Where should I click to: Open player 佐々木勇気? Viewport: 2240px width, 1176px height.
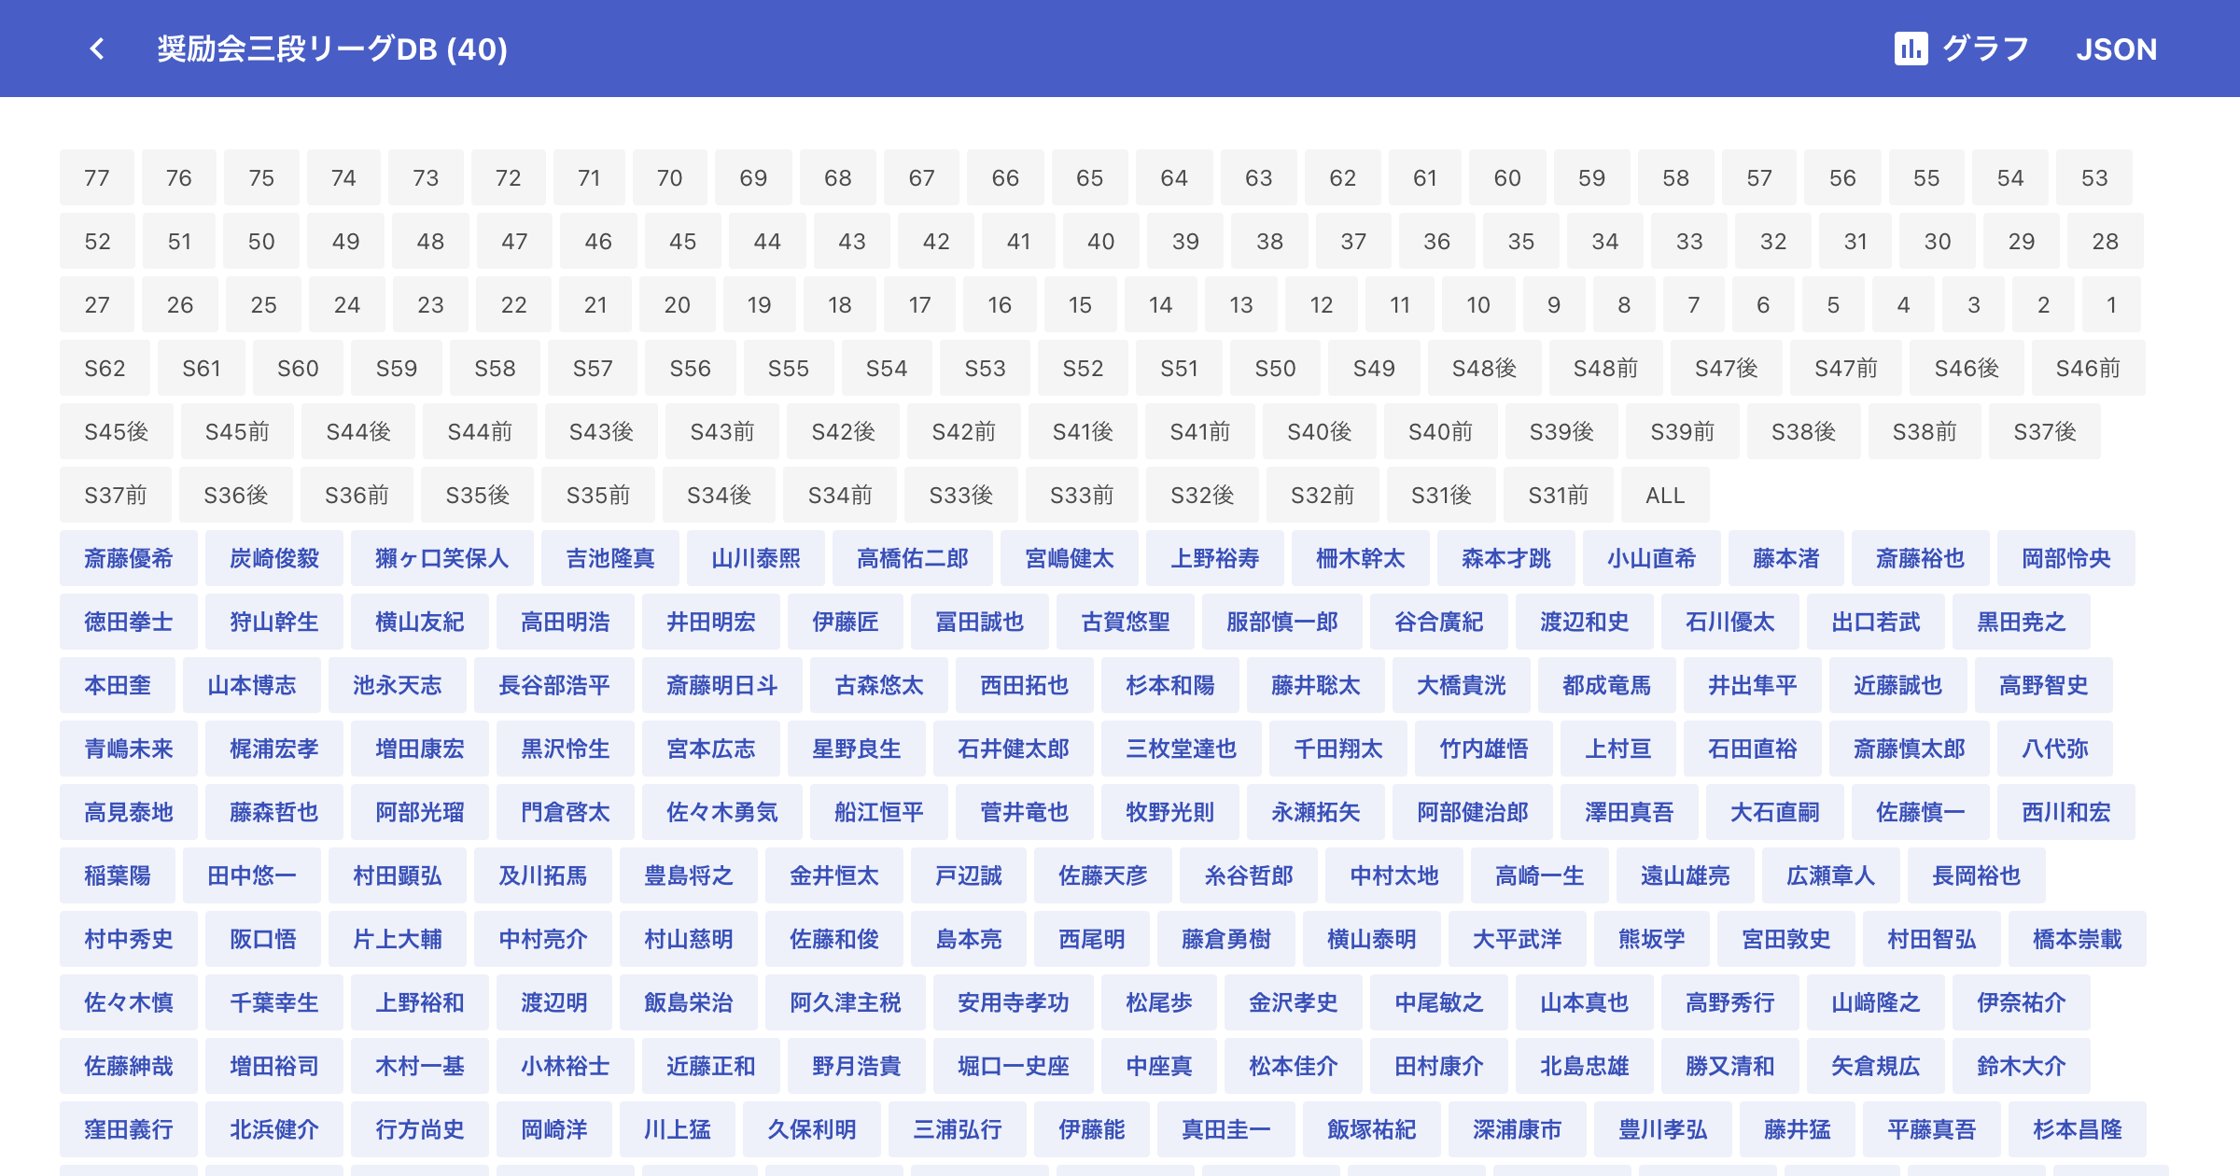coord(722,812)
